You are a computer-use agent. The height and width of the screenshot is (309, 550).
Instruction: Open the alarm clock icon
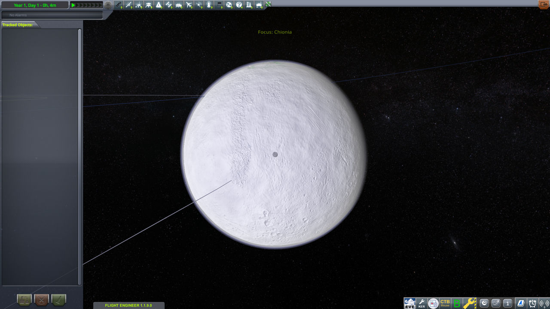(x=532, y=303)
